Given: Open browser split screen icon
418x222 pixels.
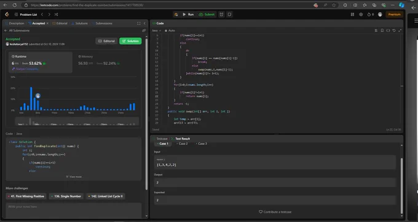Looking at the screenshot, I should click(x=355, y=5).
